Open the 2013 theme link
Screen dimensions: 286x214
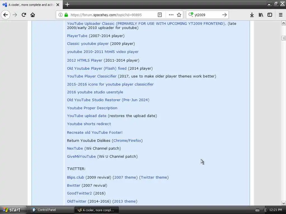point(125,201)
